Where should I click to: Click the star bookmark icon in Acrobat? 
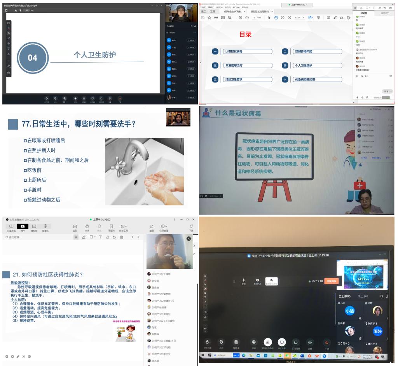[x=209, y=18]
